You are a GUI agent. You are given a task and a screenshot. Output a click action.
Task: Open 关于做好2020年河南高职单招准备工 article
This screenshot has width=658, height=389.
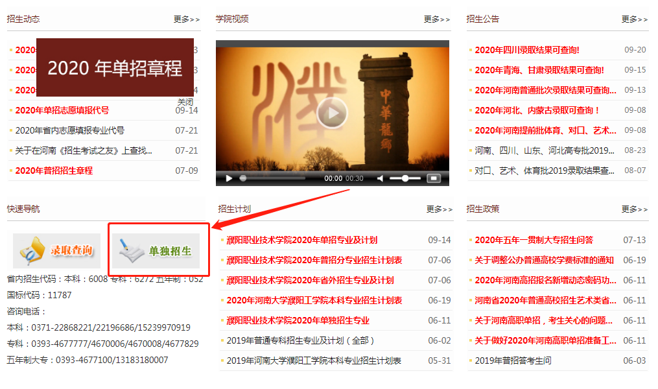[546, 340]
